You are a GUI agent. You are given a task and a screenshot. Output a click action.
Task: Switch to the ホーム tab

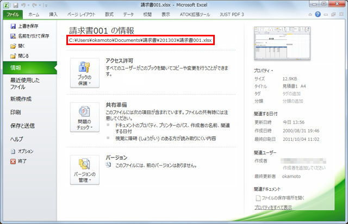[x=34, y=15]
